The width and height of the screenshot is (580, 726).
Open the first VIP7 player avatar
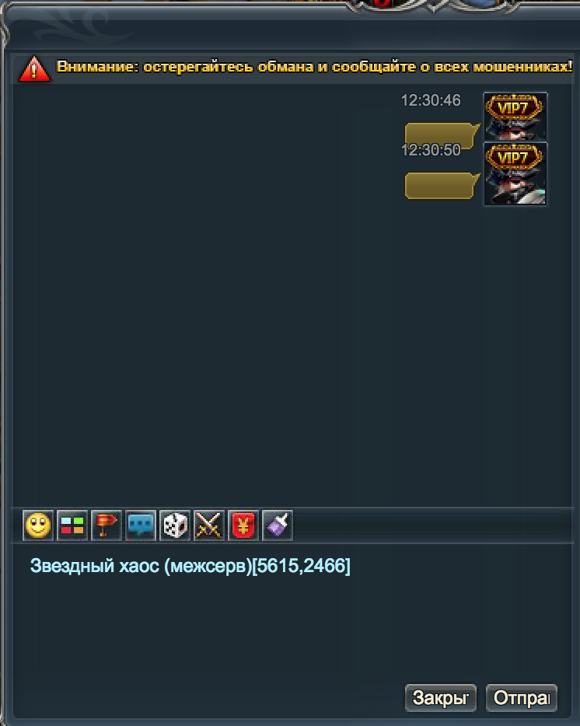[x=515, y=117]
